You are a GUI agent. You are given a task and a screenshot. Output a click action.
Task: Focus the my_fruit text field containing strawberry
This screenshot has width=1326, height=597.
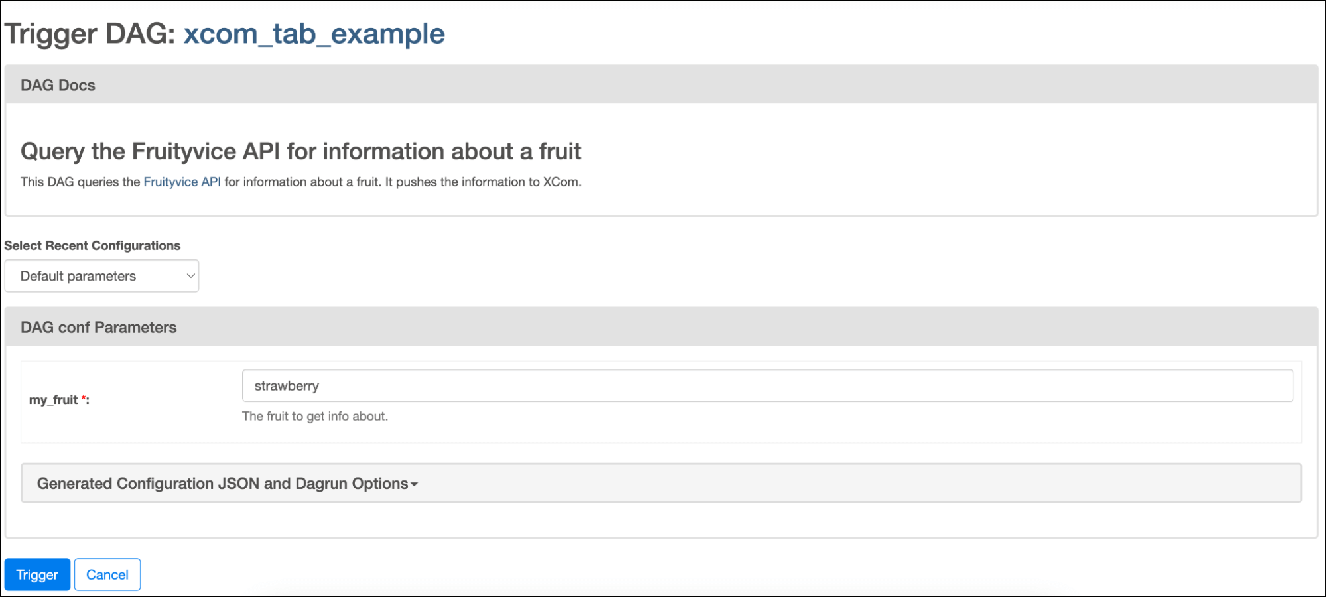click(767, 386)
